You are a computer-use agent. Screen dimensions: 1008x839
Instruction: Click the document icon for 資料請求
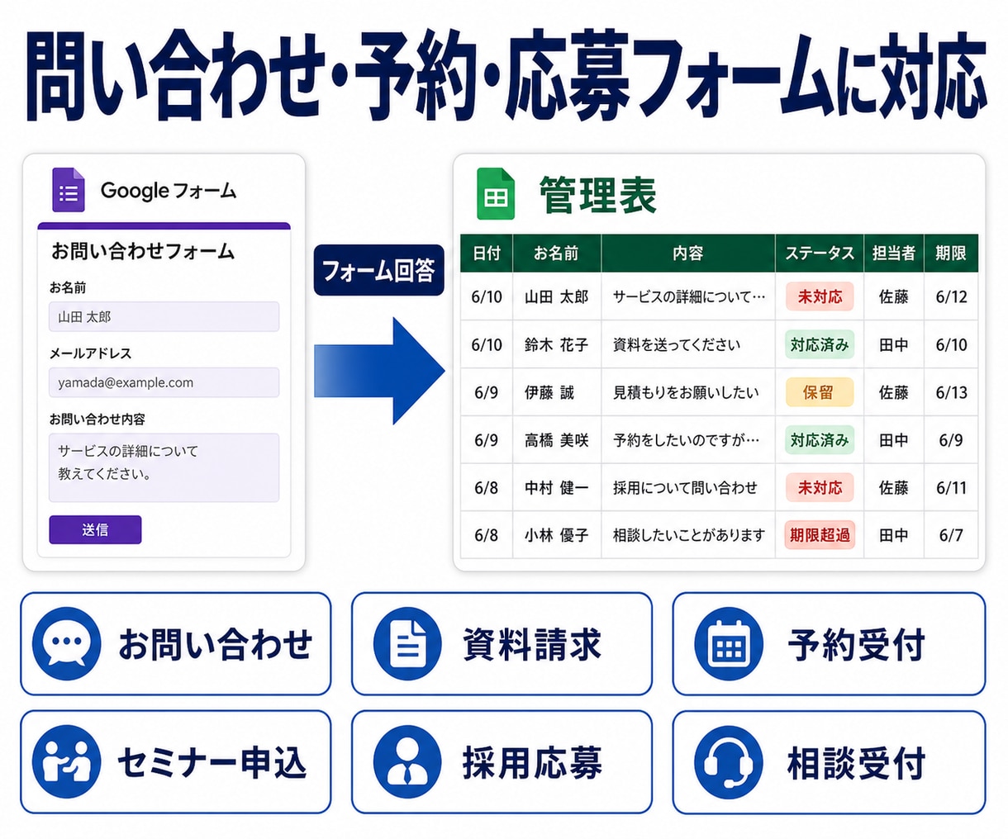click(407, 643)
